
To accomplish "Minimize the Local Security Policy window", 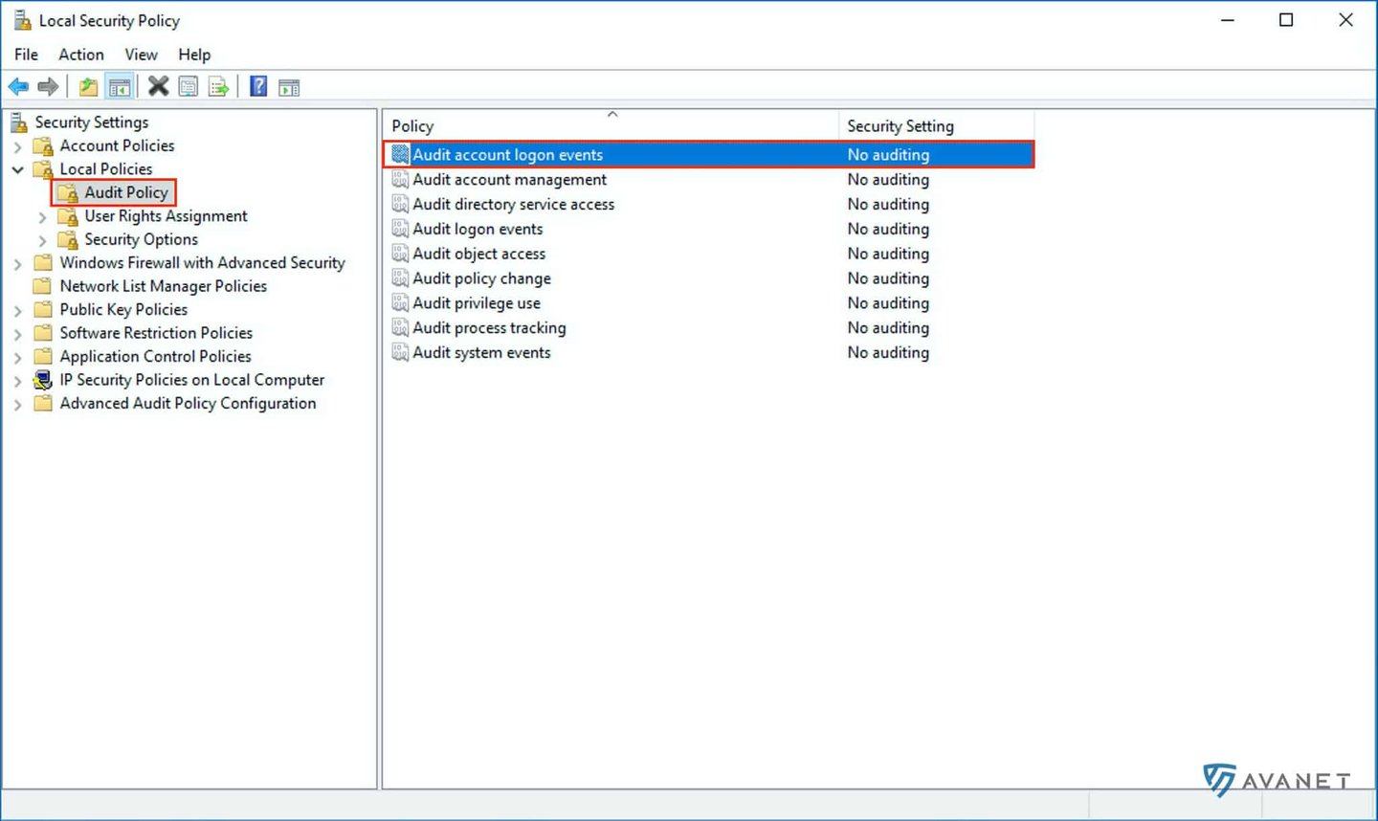I will [x=1228, y=20].
